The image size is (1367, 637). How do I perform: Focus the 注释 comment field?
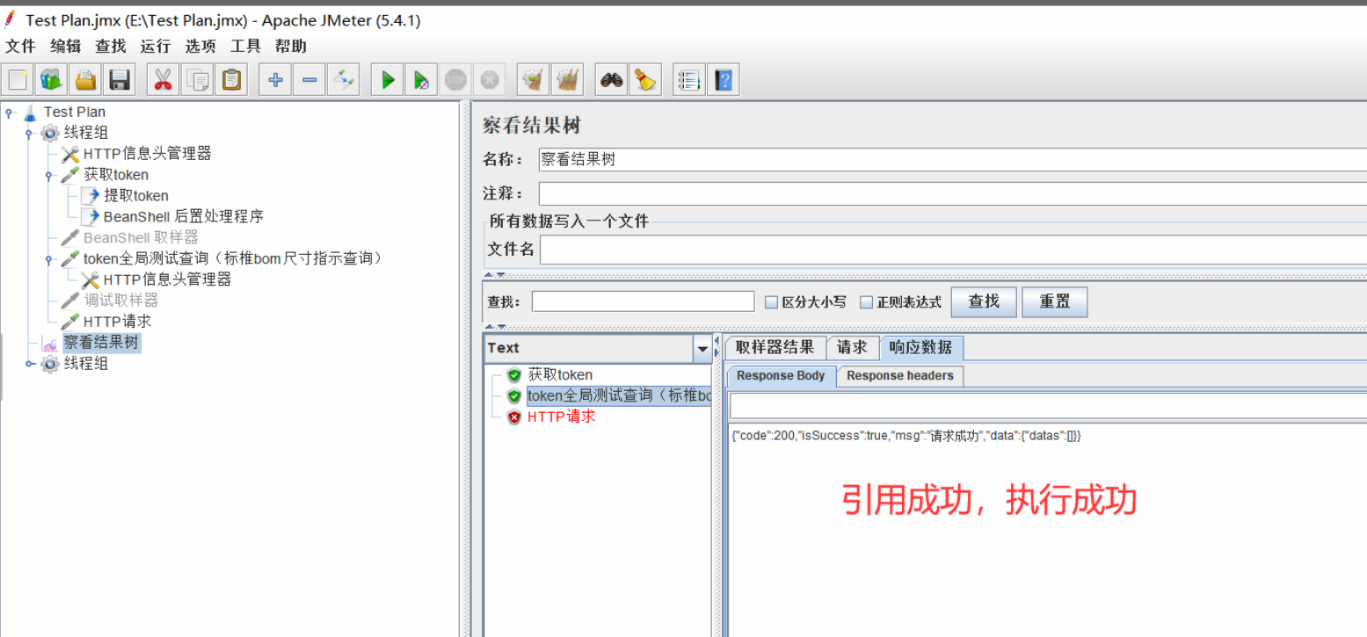tap(953, 193)
